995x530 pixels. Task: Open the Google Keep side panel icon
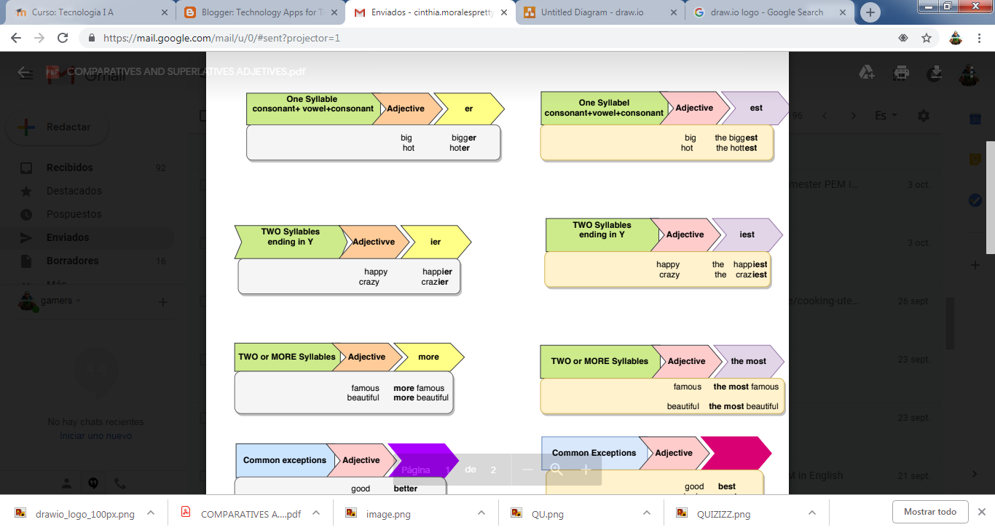coord(975,159)
